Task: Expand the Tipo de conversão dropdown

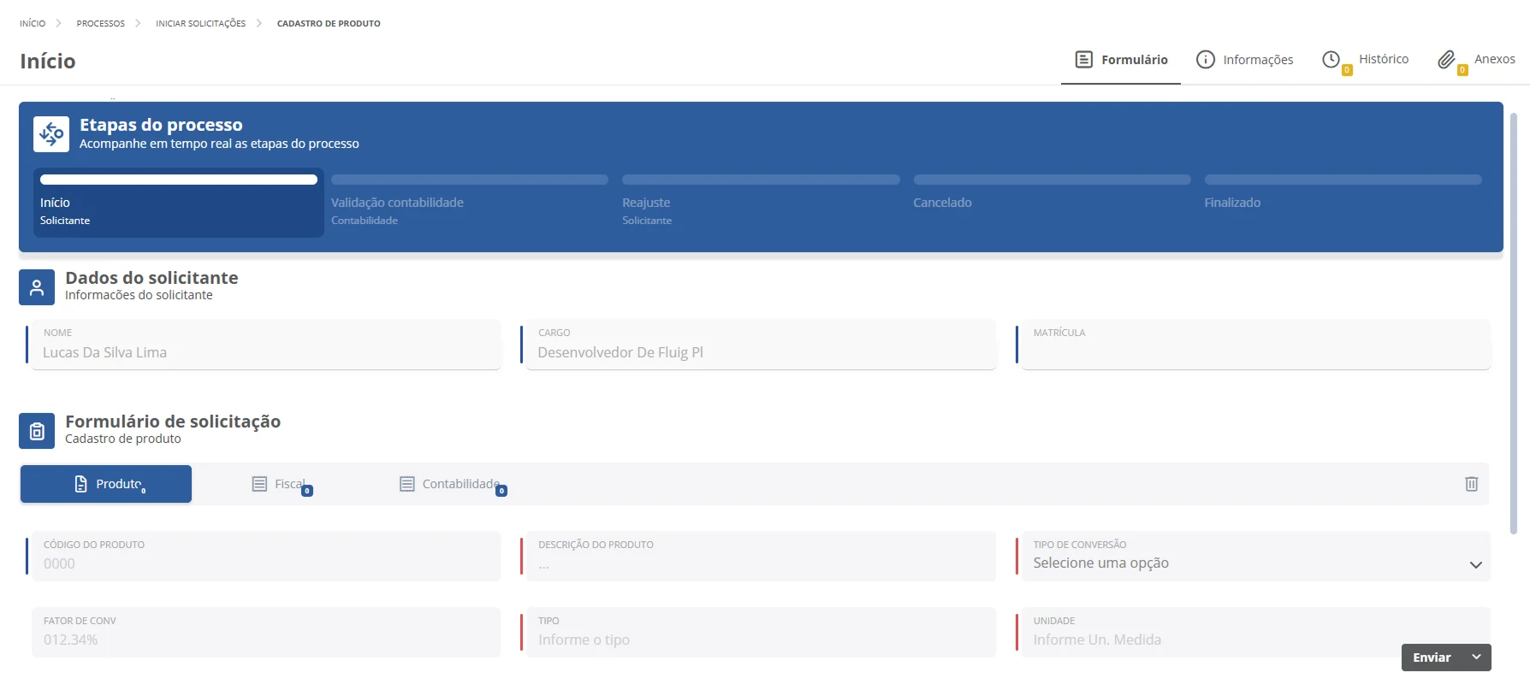Action: coord(1255,556)
